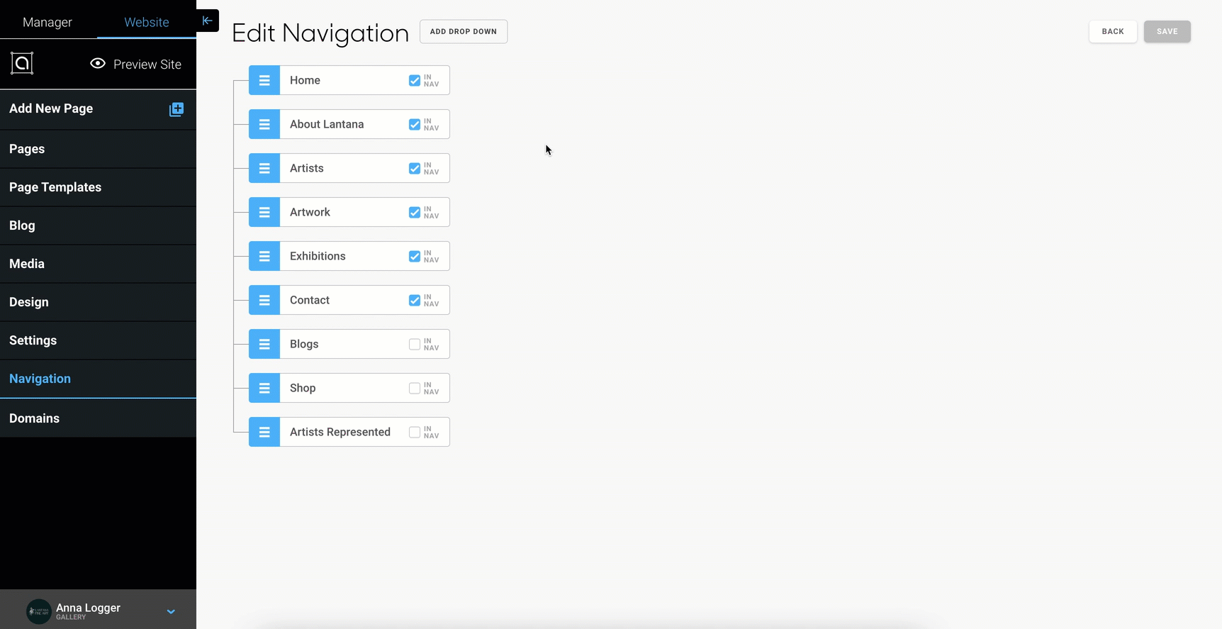Viewport: 1222px width, 629px height.
Task: Select the Home navigation item name
Action: point(305,80)
